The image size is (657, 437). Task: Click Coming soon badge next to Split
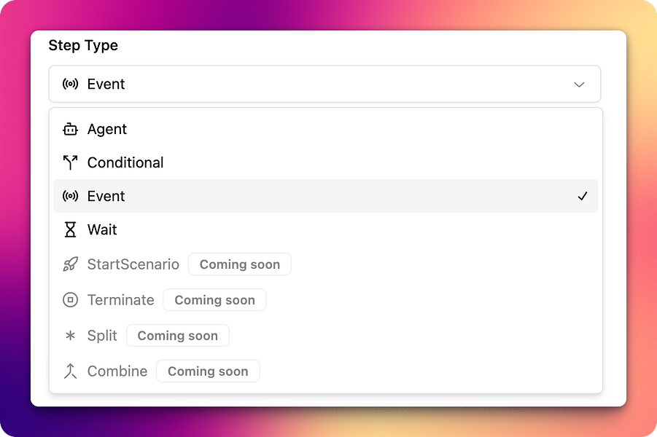178,335
